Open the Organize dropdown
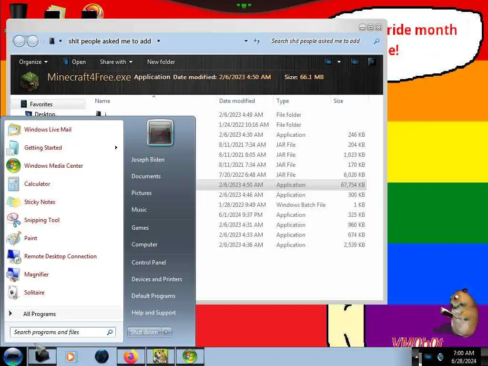Image resolution: width=488 pixels, height=366 pixels. tap(33, 62)
